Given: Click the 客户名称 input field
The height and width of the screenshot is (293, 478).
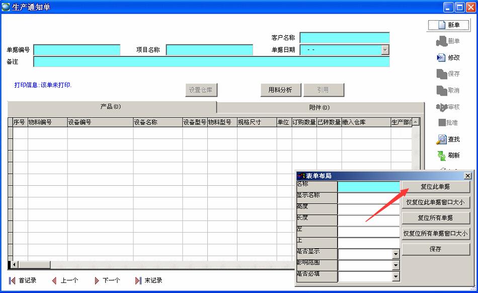Looking at the screenshot, I should coord(344,38).
